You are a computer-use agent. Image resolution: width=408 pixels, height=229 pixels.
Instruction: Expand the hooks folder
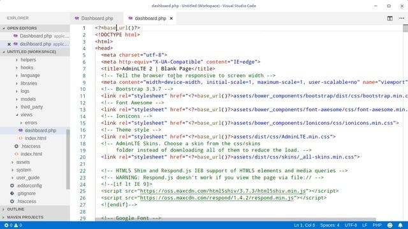coord(27,67)
